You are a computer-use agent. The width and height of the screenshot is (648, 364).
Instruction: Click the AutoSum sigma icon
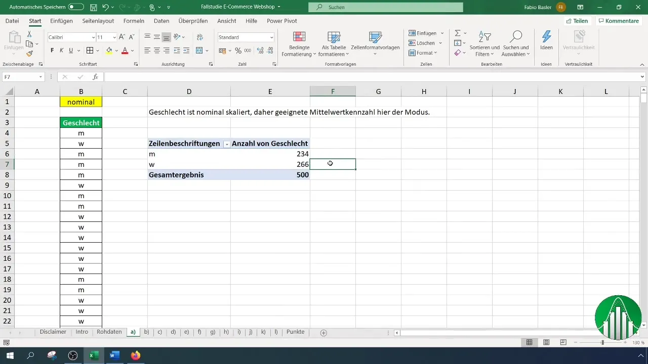click(x=458, y=33)
